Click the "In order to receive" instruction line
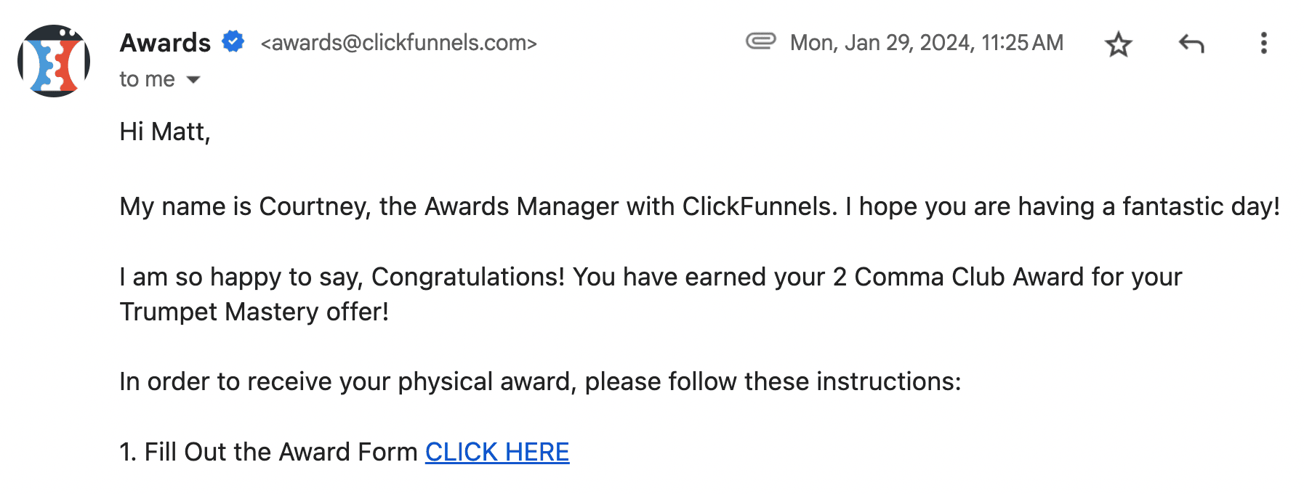1304x494 pixels. (x=539, y=381)
